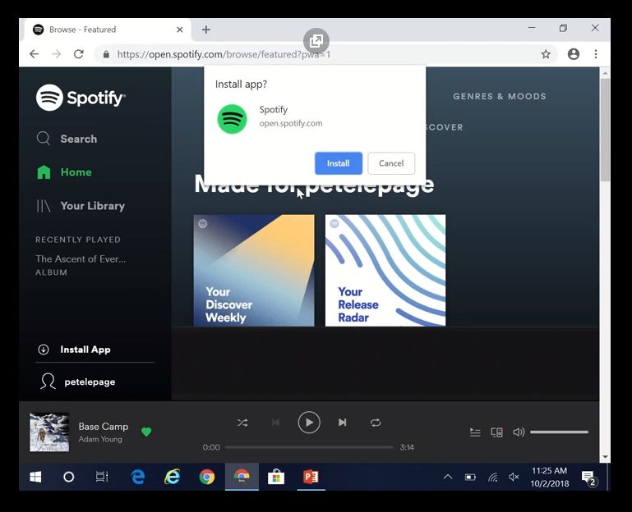This screenshot has width=632, height=512.
Task: Toggle shuffle playback
Action: [242, 423]
